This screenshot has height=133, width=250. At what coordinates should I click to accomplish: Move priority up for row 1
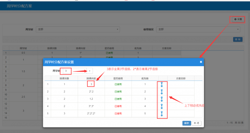[x=162, y=83]
